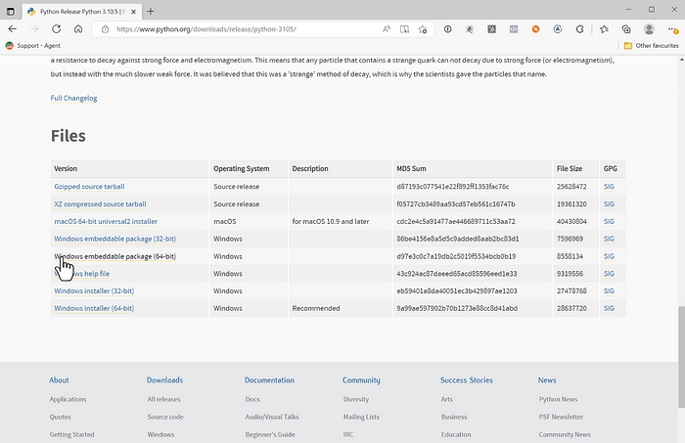Open a new browser tab

click(x=151, y=12)
